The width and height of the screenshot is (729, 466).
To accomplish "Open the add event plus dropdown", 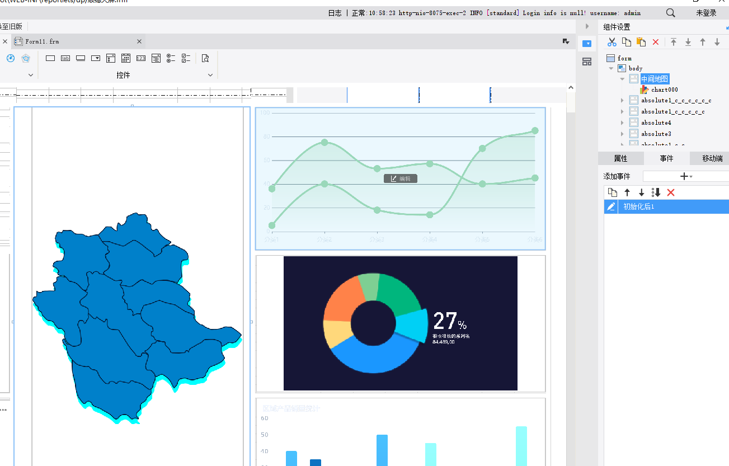I will point(686,176).
